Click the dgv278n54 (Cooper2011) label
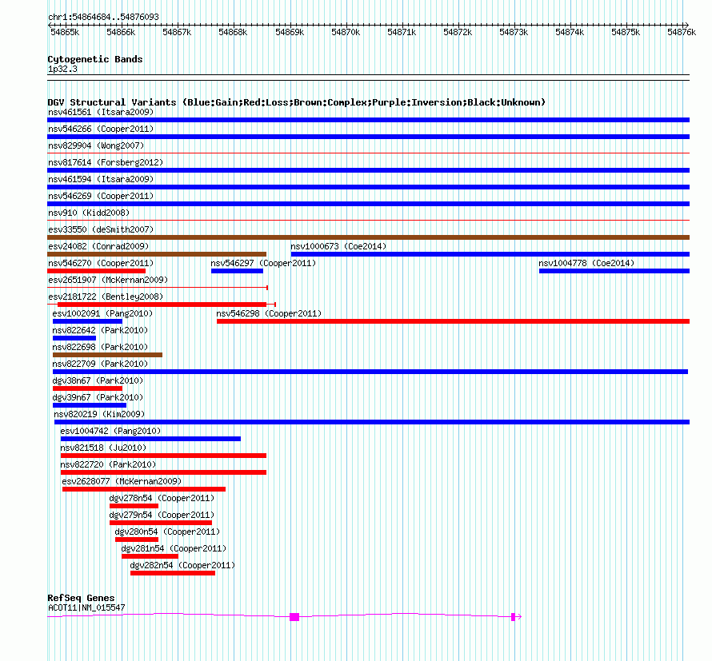 [x=162, y=498]
